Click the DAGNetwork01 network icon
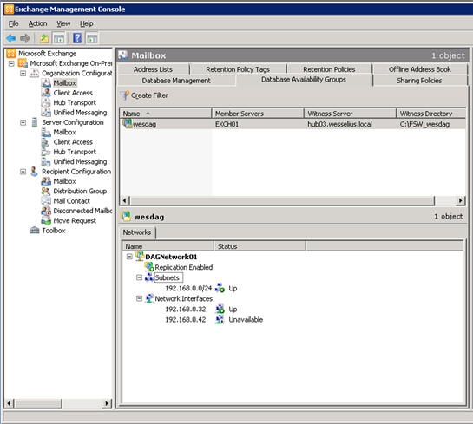 140,257
